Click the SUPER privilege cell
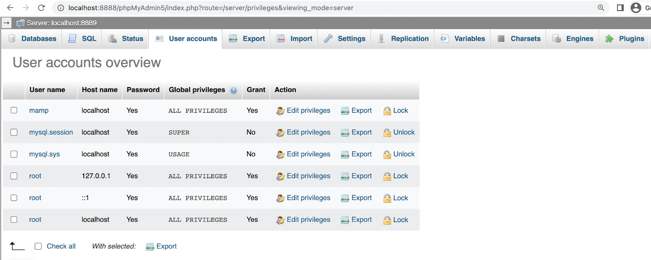This screenshot has height=260, width=651. (179, 133)
